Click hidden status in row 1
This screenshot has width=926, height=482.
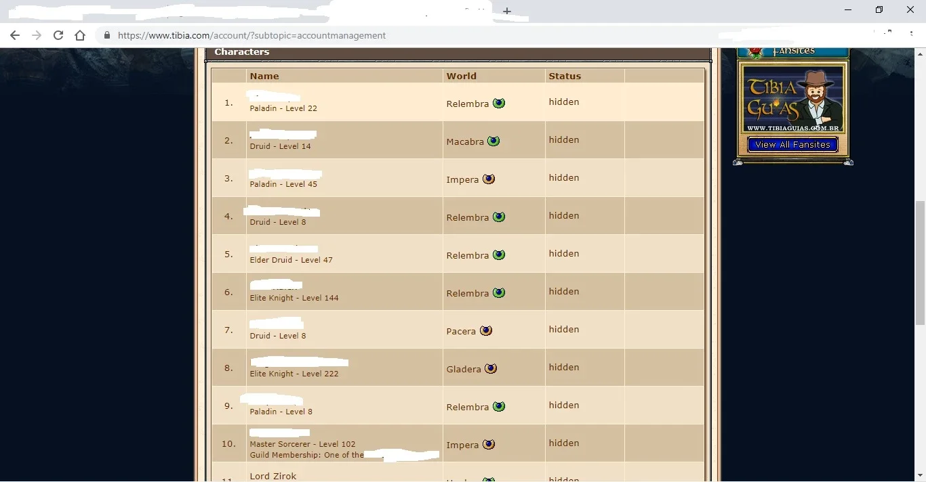(564, 102)
